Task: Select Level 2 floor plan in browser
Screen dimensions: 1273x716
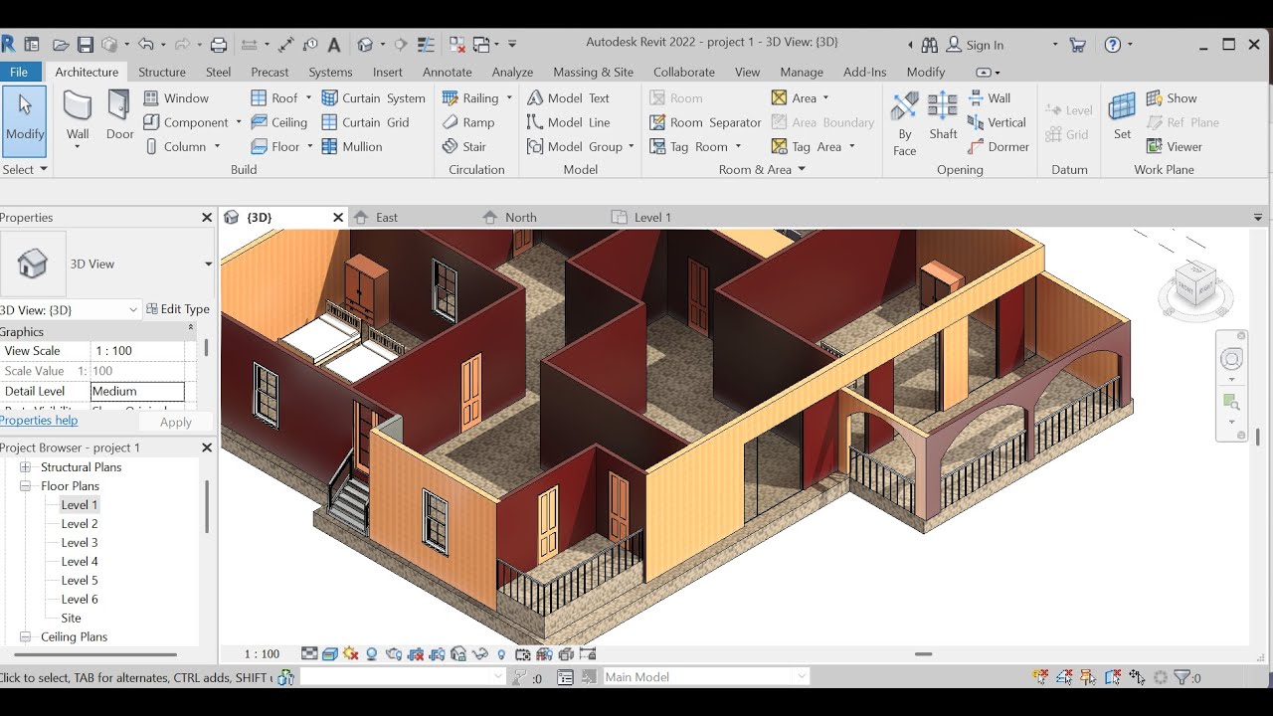Action: pyautogui.click(x=80, y=524)
